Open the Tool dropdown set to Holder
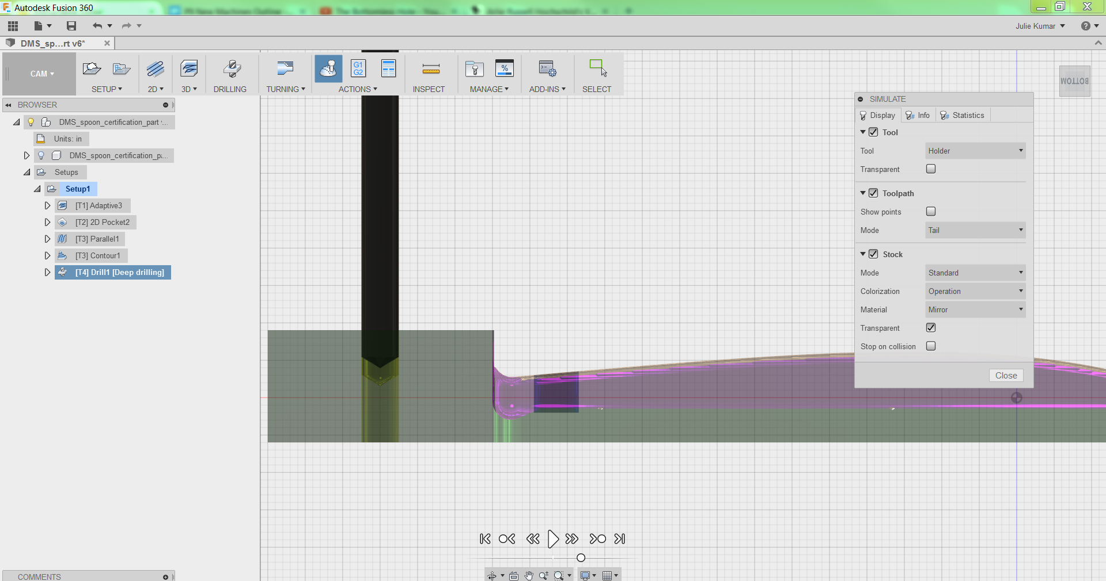 pyautogui.click(x=975, y=151)
